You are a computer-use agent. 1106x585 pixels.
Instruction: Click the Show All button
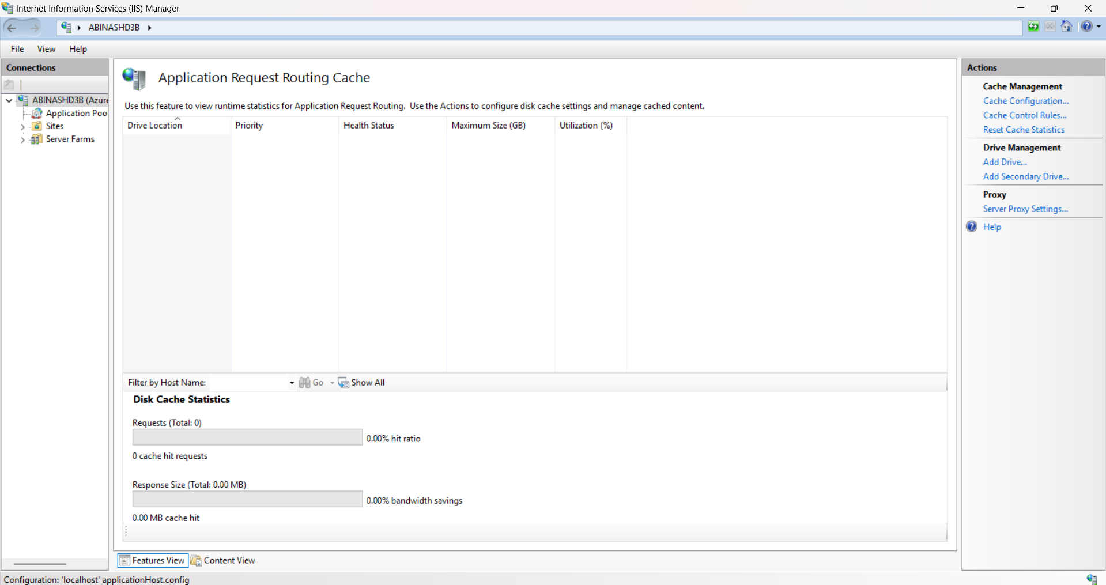(361, 383)
